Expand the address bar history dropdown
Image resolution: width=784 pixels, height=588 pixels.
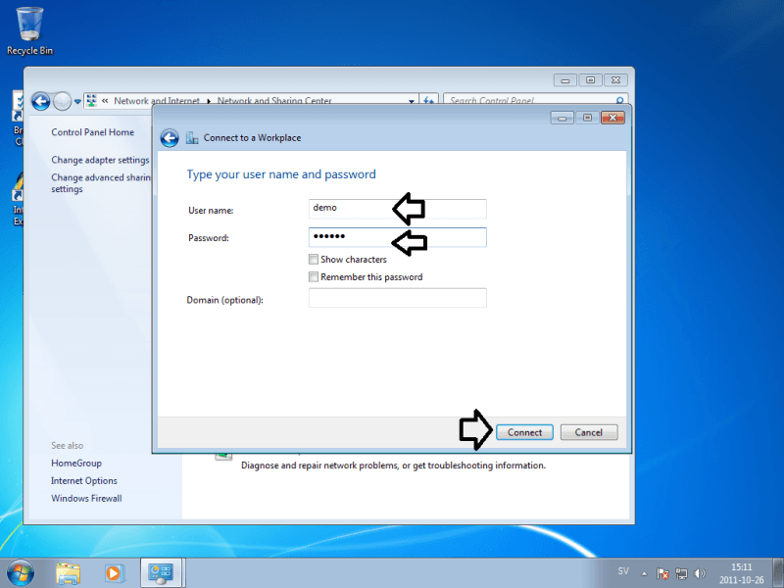[x=412, y=101]
